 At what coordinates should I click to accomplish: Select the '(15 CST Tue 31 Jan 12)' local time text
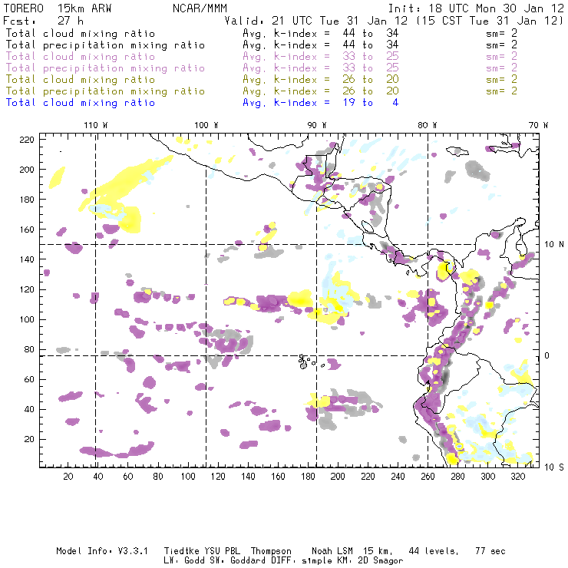click(490, 21)
